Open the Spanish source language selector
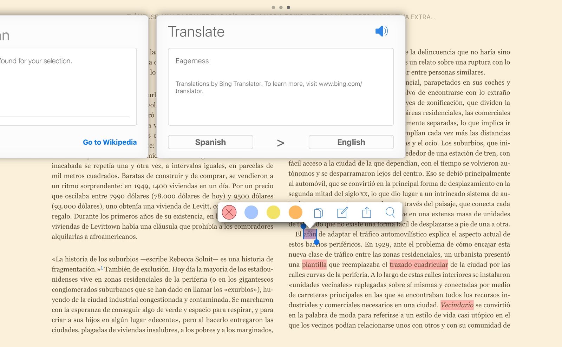This screenshot has width=562, height=347. coord(210,142)
